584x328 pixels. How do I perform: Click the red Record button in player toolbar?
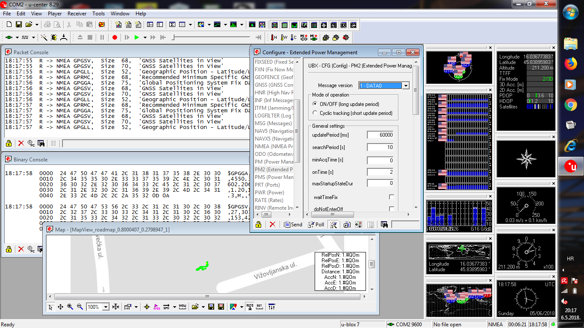pos(115,38)
